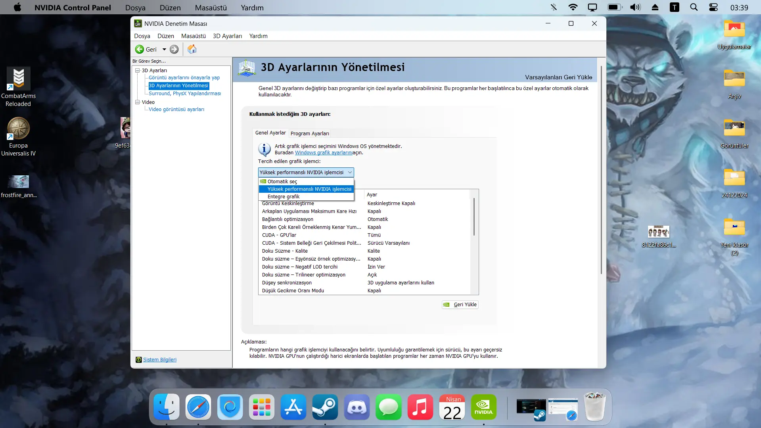Viewport: 761px width, 428px height.
Task: Open the Trash in the dock
Action: (595, 407)
